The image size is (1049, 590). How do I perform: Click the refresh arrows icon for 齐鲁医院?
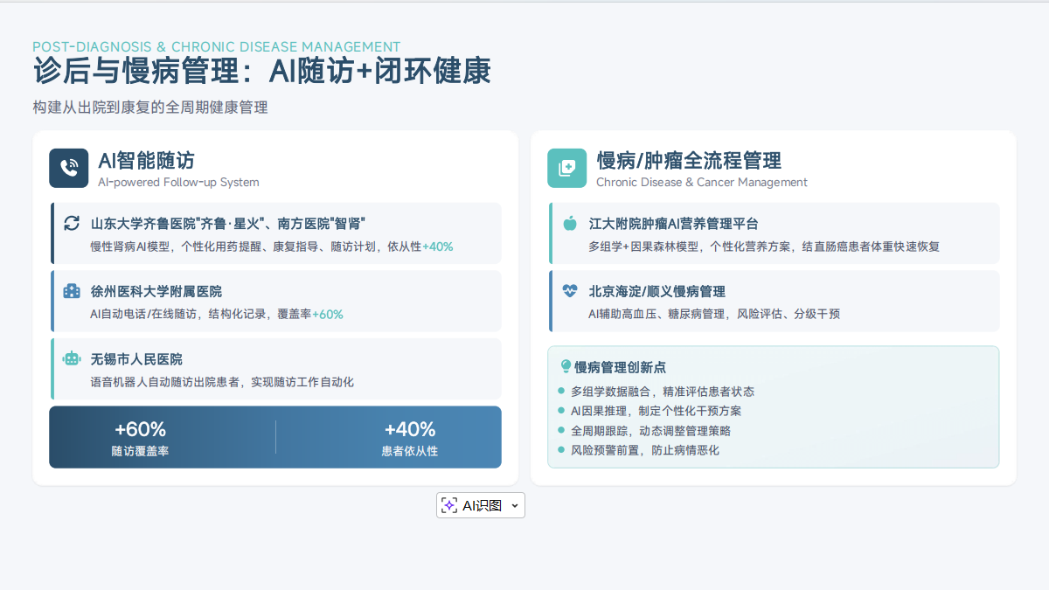tap(72, 224)
